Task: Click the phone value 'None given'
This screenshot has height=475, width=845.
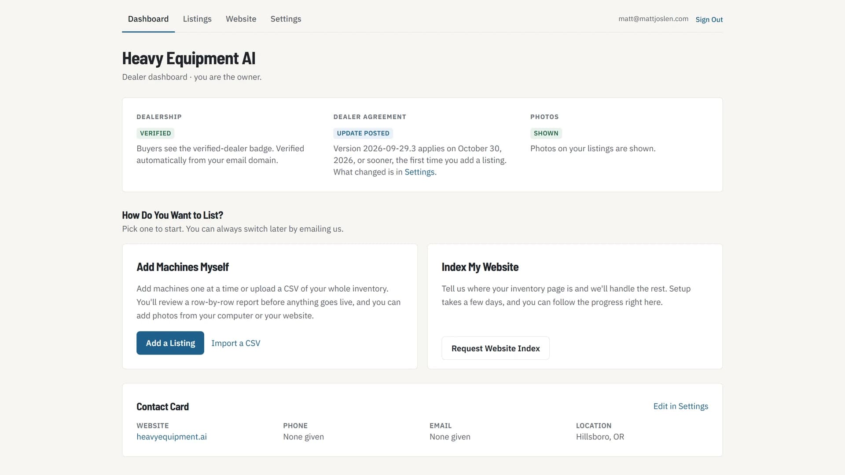Action: (303, 437)
